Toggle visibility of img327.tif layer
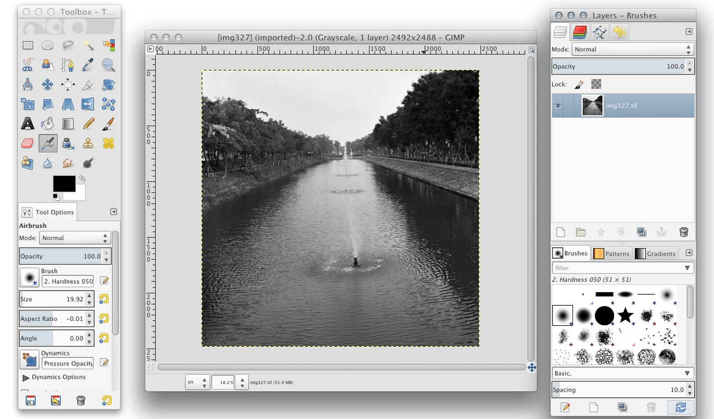714x419 pixels. [x=558, y=106]
